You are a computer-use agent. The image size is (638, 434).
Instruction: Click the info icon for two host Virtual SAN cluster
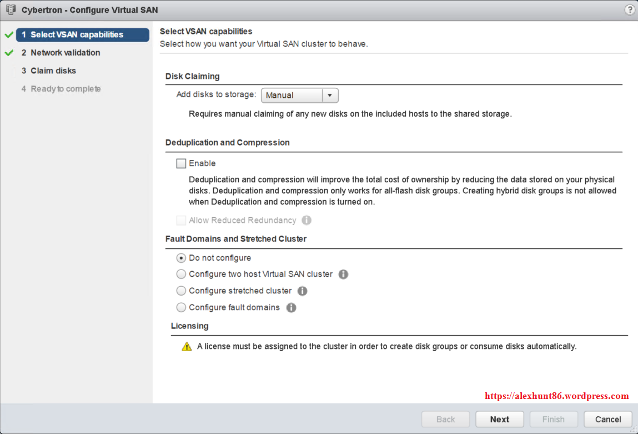(343, 274)
